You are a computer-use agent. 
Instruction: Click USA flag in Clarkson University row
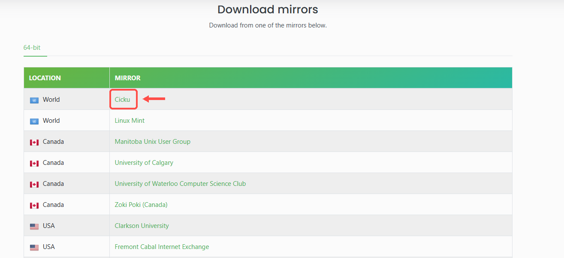point(34,226)
